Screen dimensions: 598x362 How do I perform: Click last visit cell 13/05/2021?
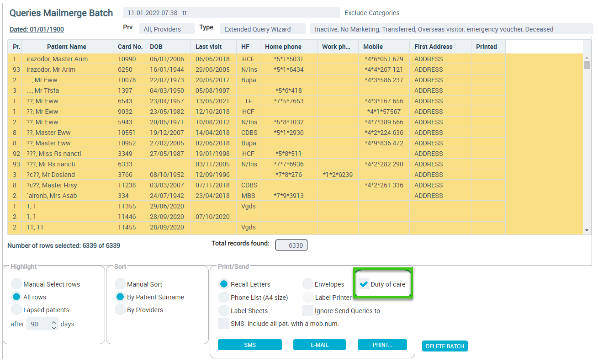[x=212, y=101]
